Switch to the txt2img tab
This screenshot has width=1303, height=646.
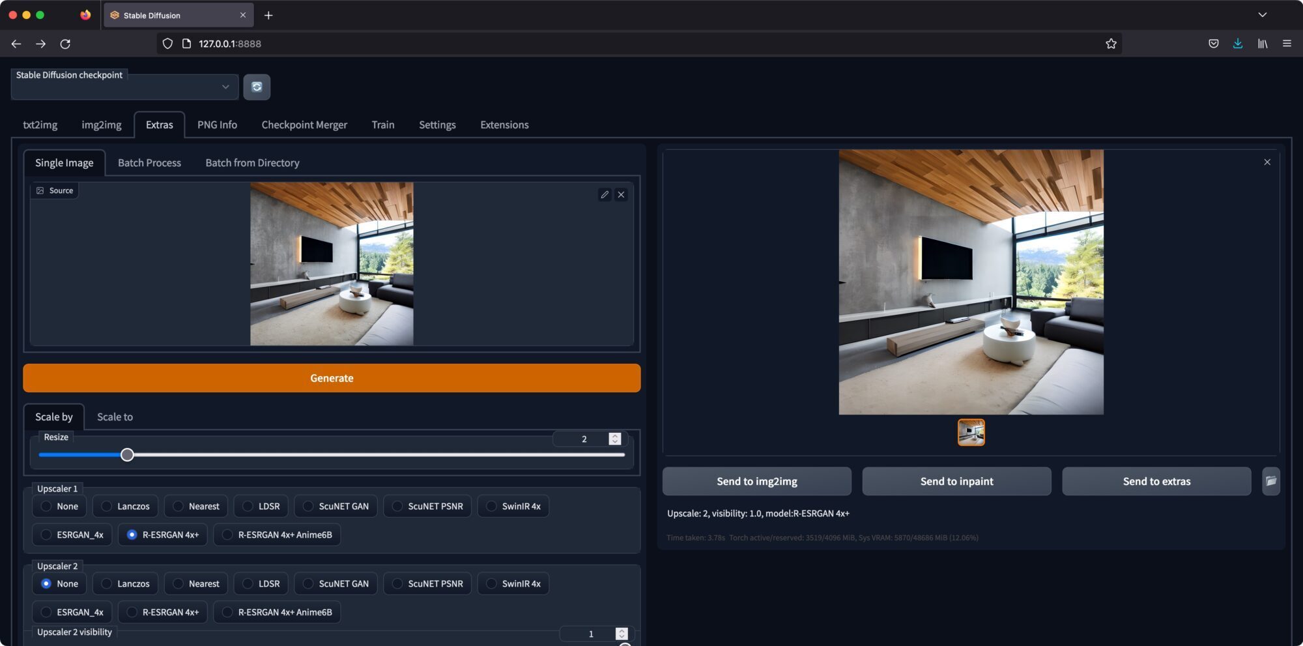pyautogui.click(x=40, y=125)
